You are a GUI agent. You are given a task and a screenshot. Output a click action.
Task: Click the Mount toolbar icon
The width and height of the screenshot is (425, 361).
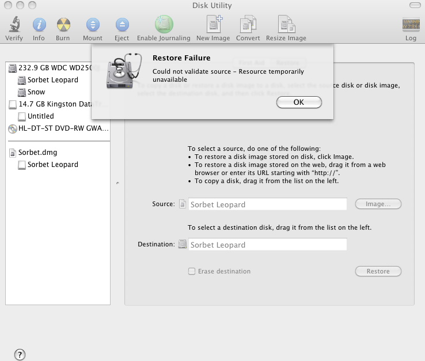pos(93,25)
